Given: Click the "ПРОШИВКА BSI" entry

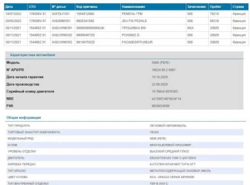Looking at the screenshot, I should click(134, 28).
